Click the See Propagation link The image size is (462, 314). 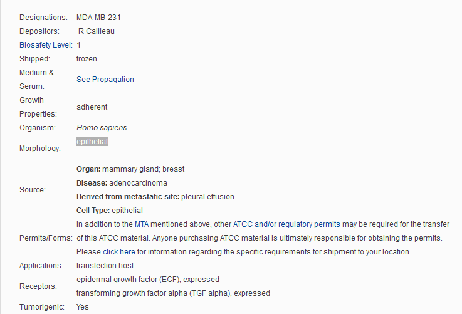click(x=105, y=80)
